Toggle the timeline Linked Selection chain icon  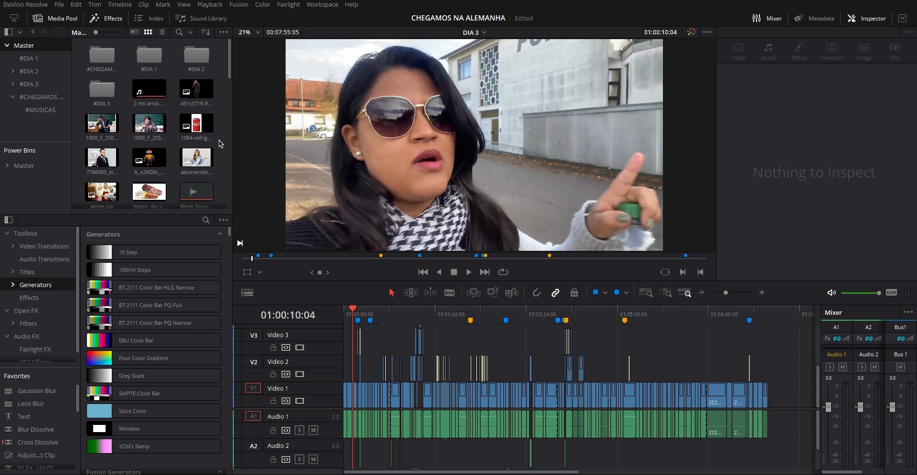[555, 293]
